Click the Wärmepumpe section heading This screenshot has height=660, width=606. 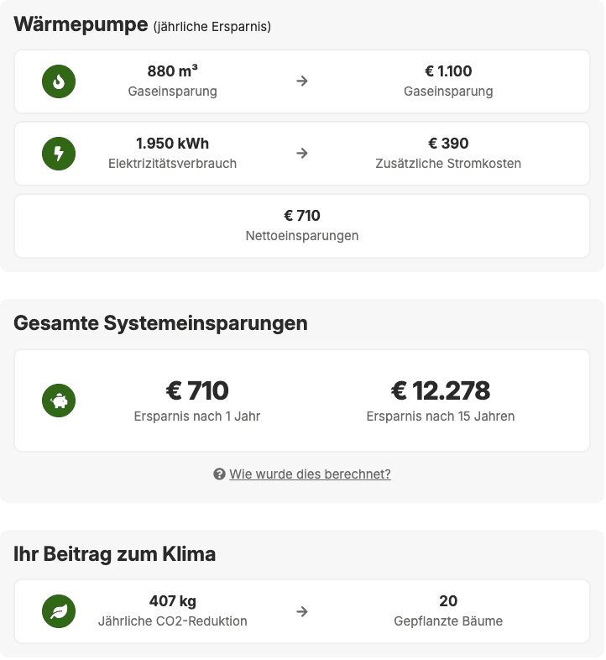tap(81, 24)
